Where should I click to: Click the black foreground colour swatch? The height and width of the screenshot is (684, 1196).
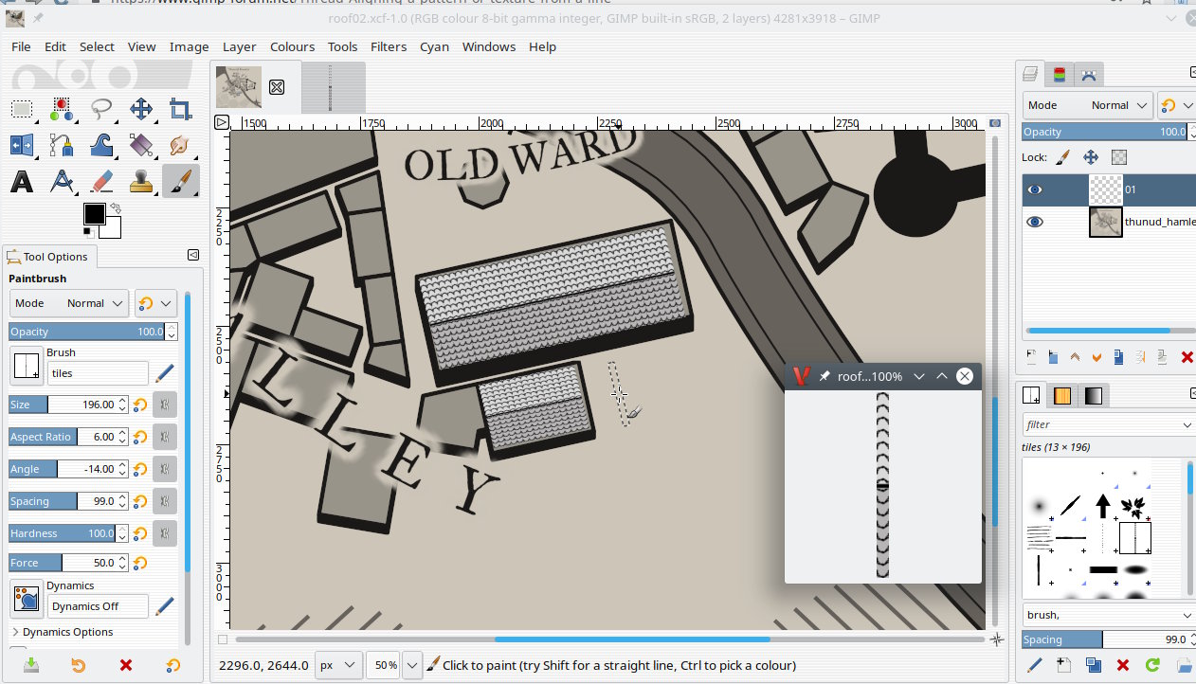coord(94,214)
